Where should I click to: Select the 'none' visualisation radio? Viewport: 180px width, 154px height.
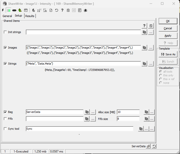[x=161, y=83]
